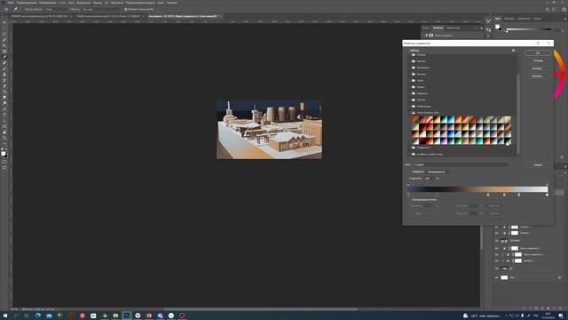Viewport: 568px width, 320px height.
Task: Select the Pen tool
Action: pyautogui.click(x=4, y=109)
